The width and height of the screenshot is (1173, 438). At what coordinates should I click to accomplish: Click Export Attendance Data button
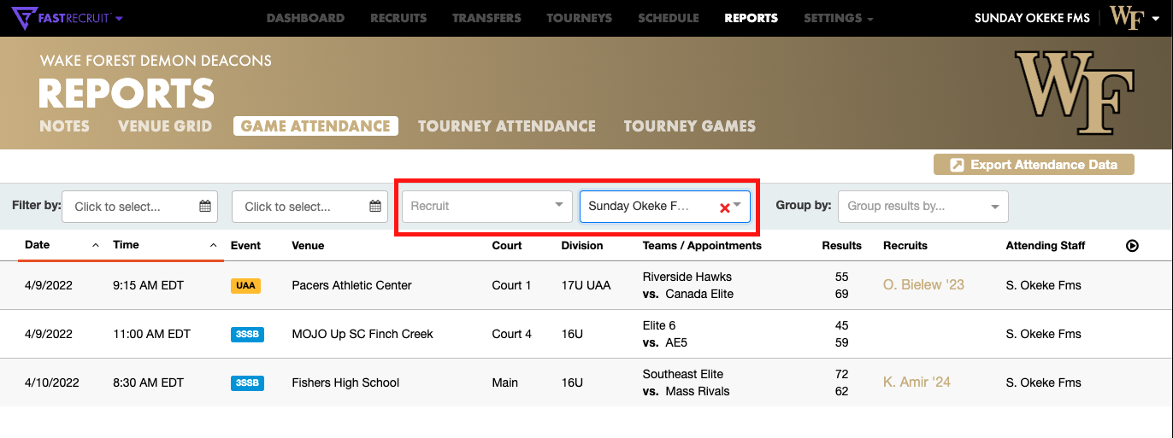point(1034,165)
